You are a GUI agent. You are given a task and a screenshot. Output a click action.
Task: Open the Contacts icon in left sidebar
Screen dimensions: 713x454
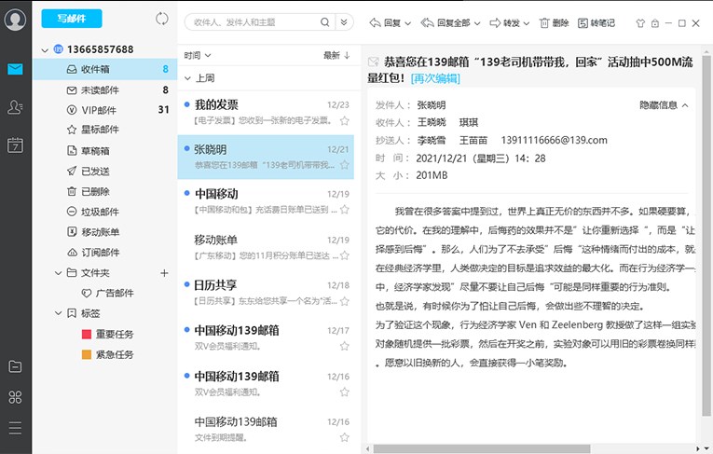pyautogui.click(x=15, y=108)
